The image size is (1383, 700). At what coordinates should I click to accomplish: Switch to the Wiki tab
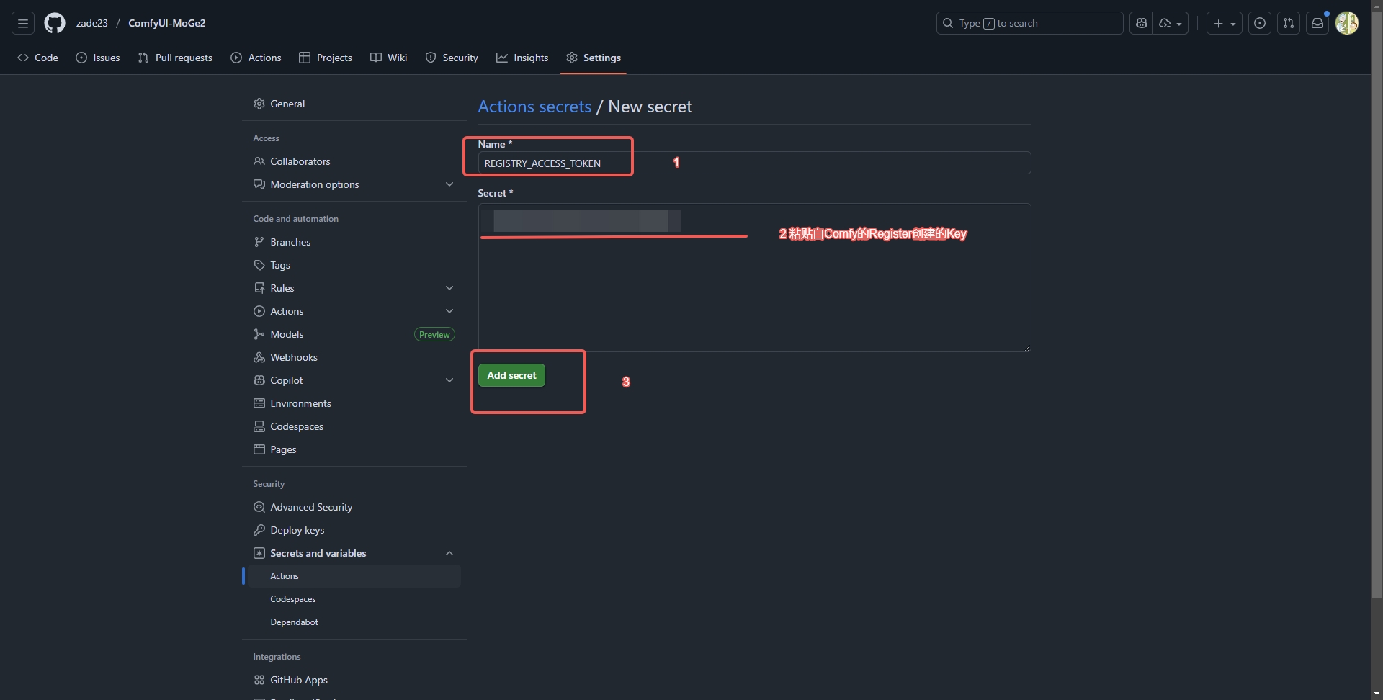click(389, 58)
